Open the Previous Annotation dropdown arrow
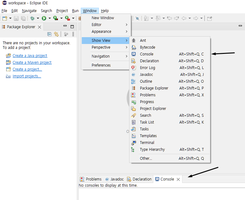 [164, 18]
